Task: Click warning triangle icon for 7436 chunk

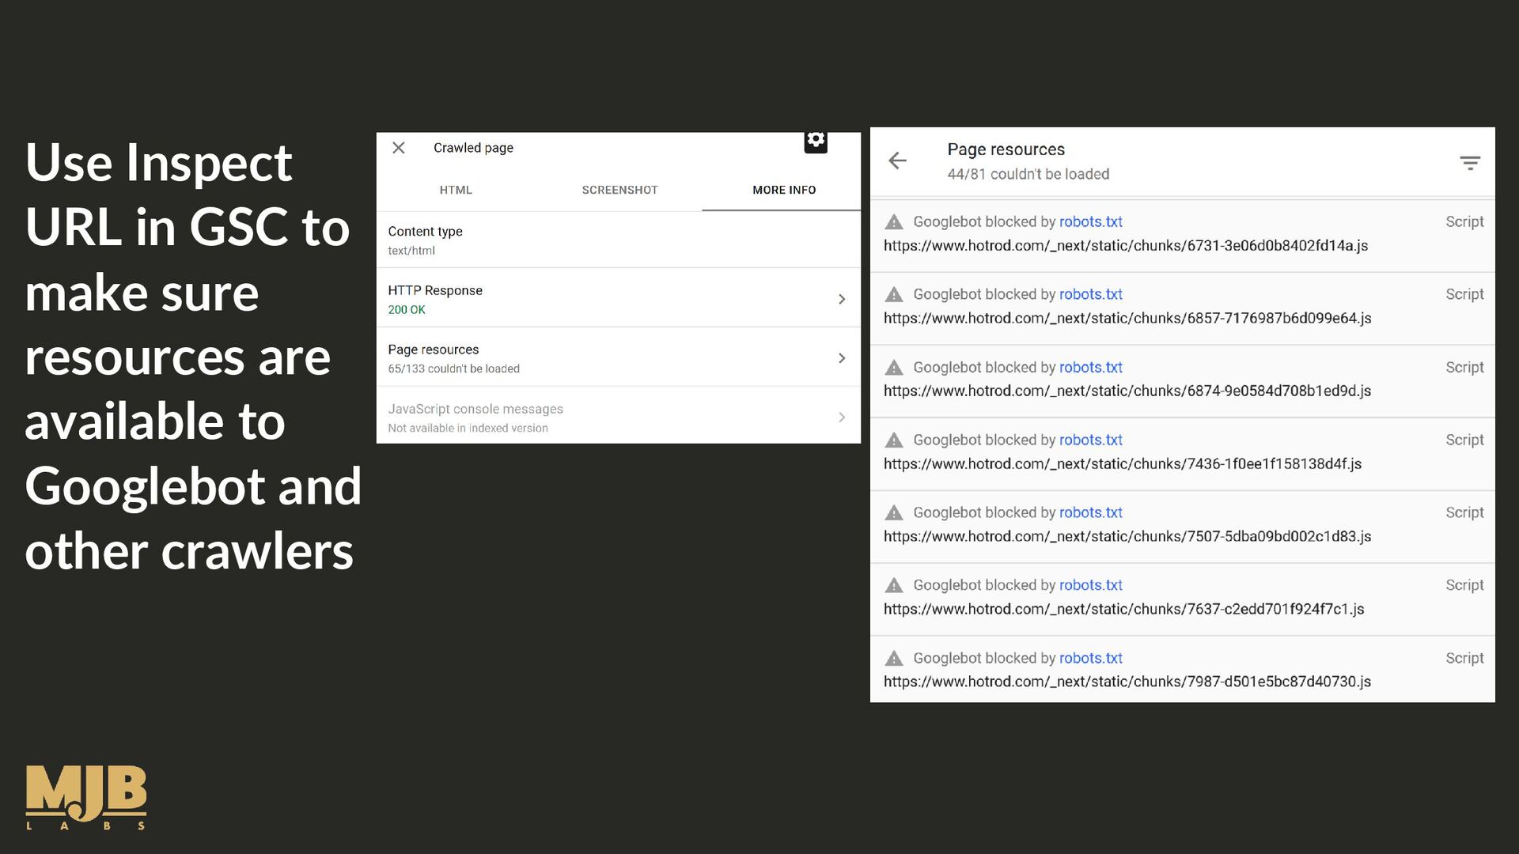Action: click(x=894, y=440)
